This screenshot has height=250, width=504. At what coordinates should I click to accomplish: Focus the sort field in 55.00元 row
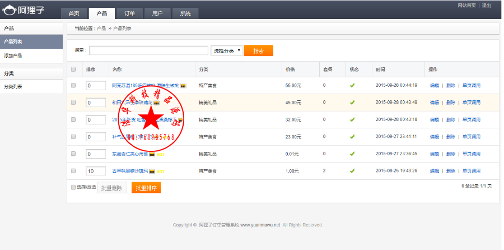pyautogui.click(x=96, y=86)
